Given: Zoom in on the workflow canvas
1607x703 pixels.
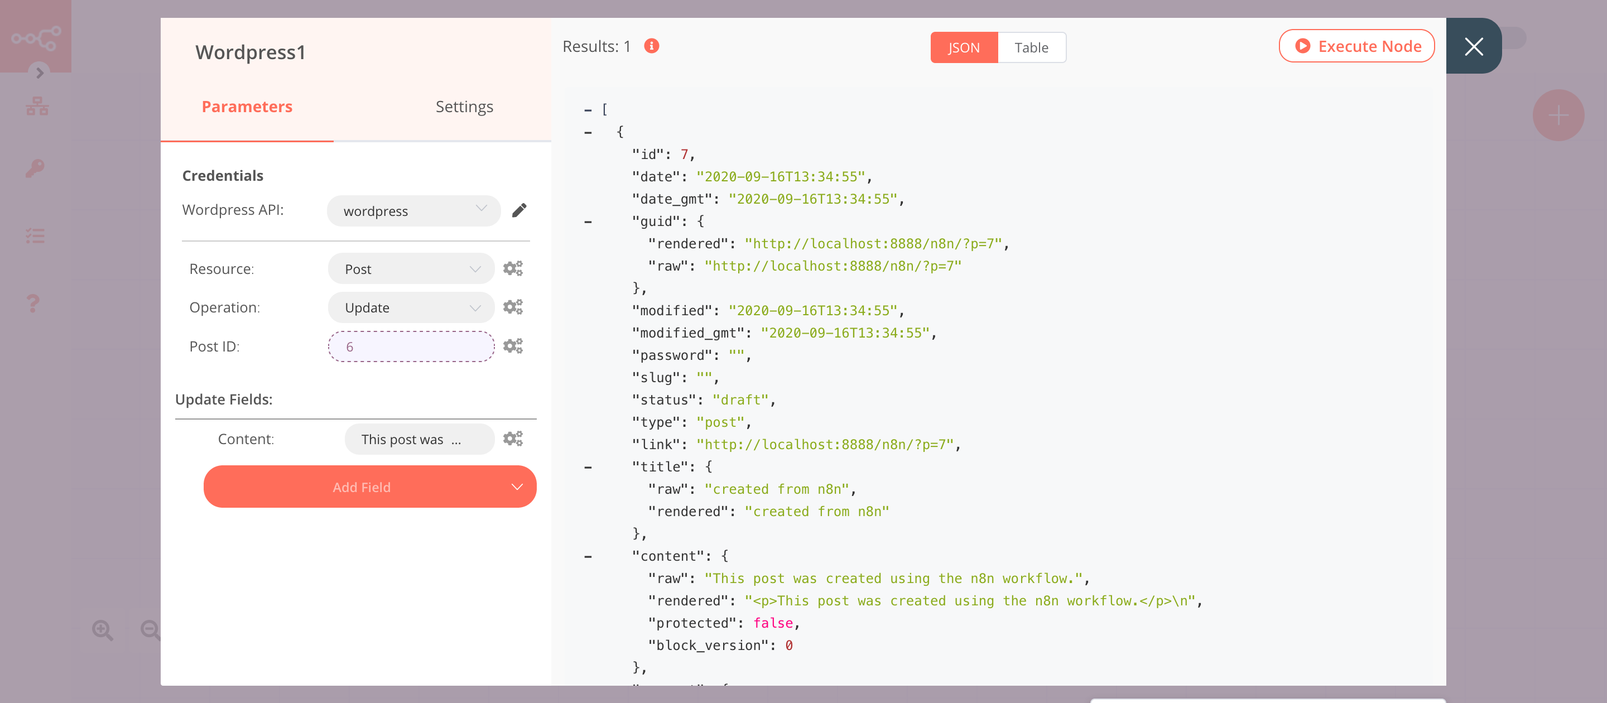Looking at the screenshot, I should pyautogui.click(x=103, y=630).
